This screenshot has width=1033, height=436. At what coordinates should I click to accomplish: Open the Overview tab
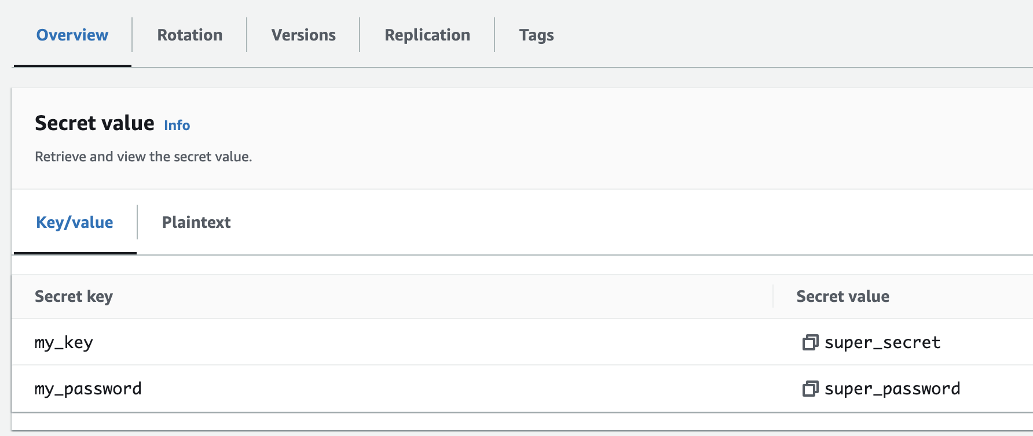(72, 35)
